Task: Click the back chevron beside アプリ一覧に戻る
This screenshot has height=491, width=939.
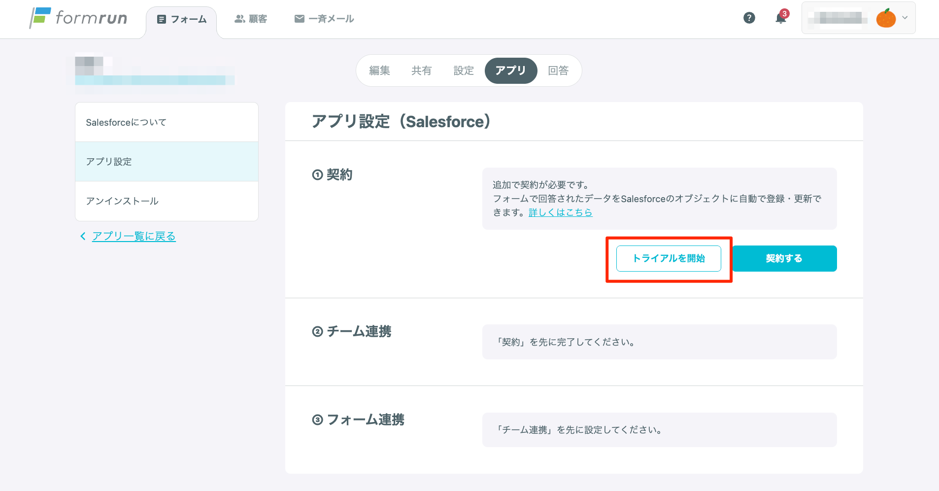Action: tap(83, 236)
